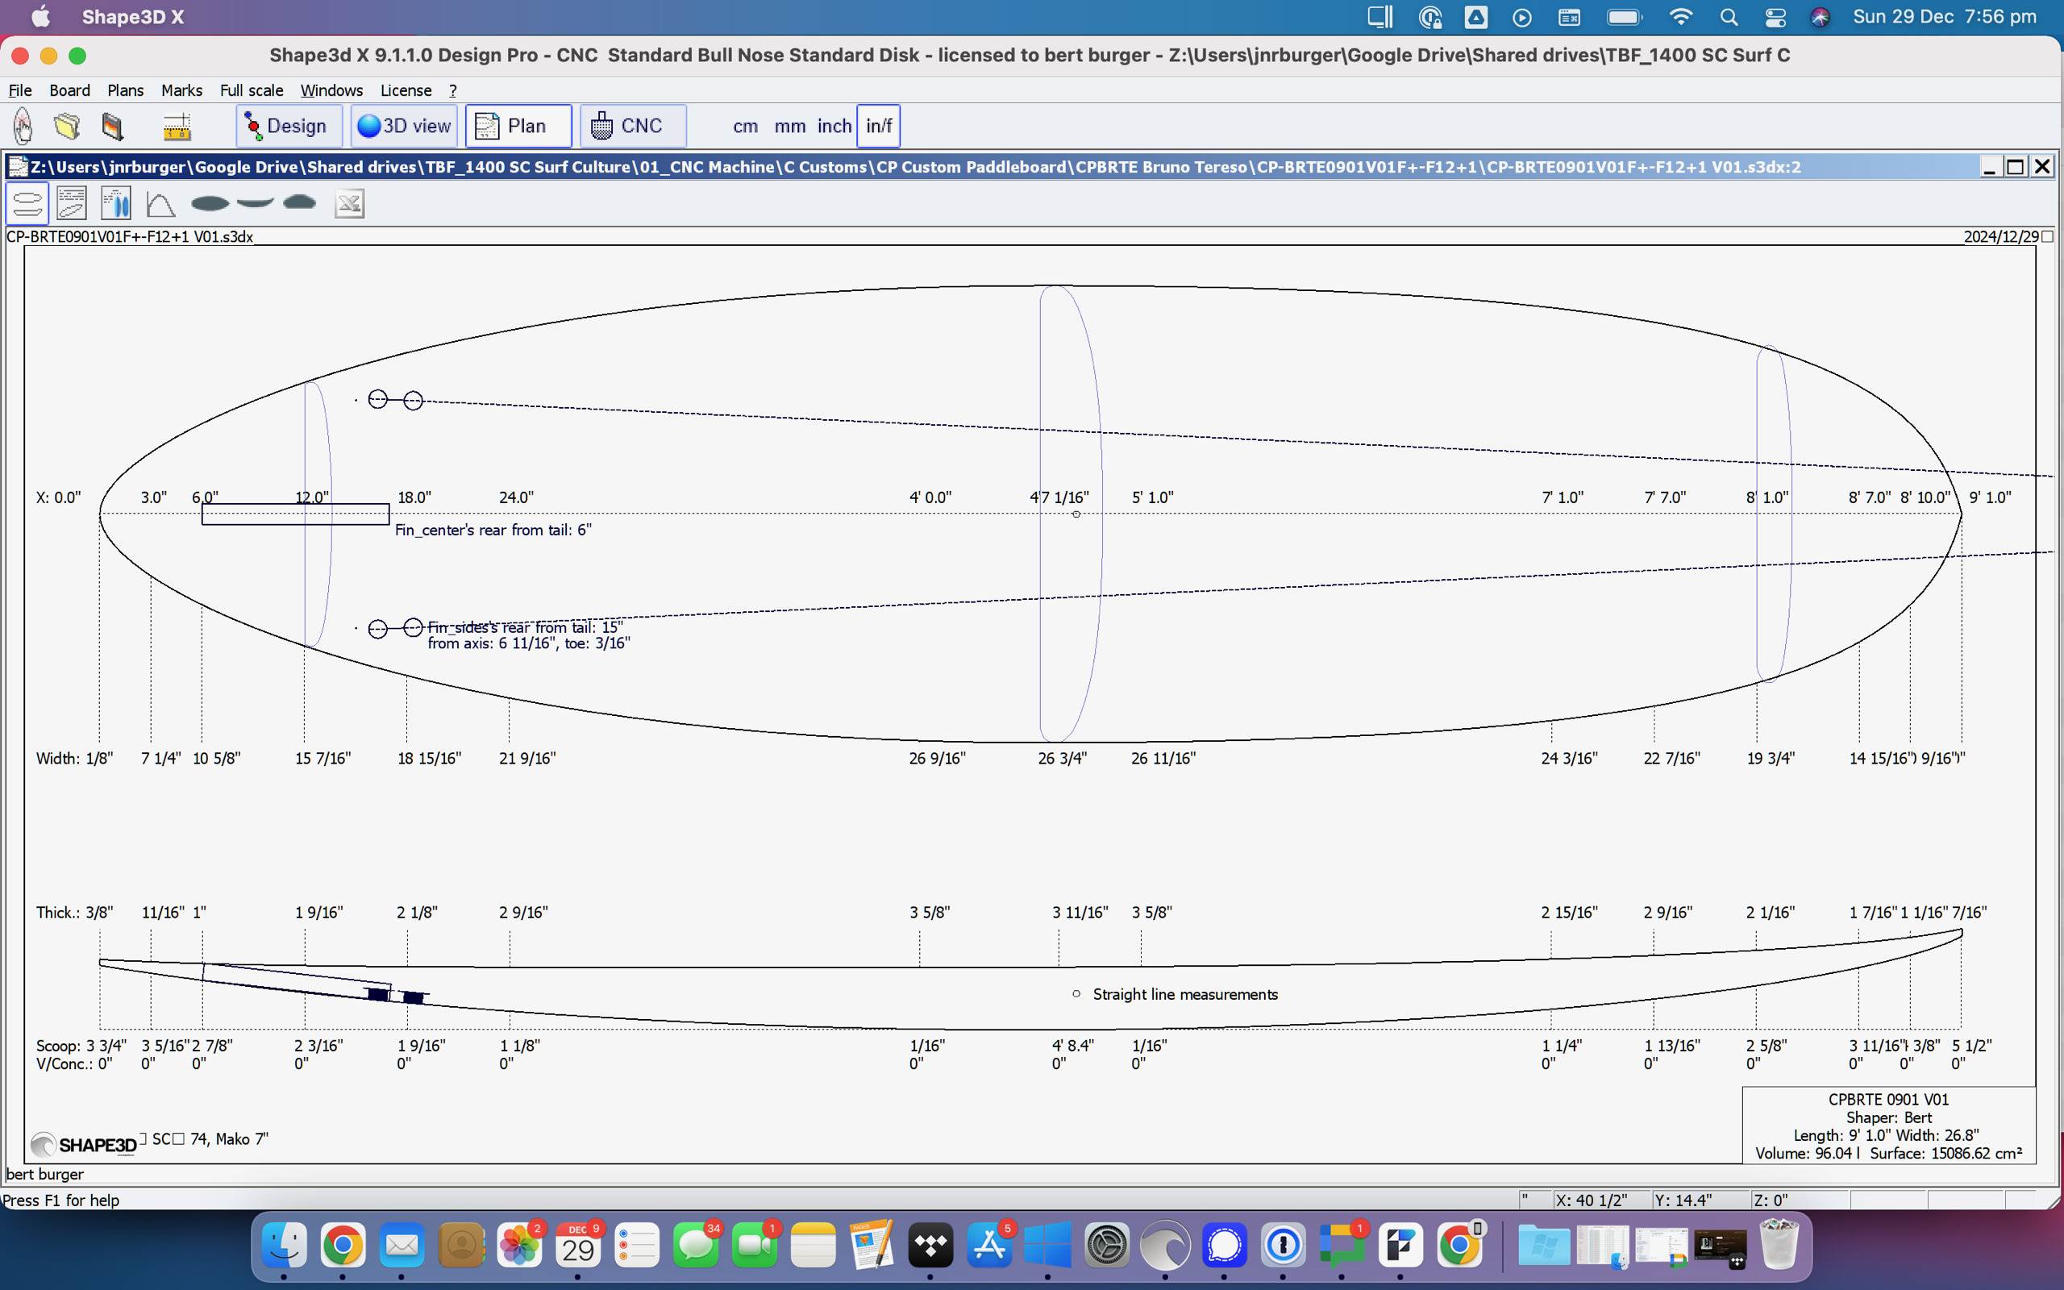Select the spec sheet plan view icon
The image size is (2064, 1290).
click(72, 203)
